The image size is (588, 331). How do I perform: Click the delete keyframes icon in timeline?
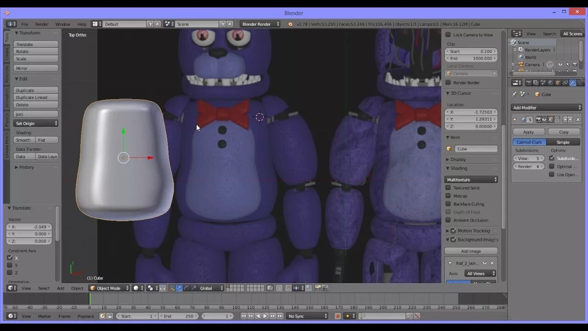point(417,316)
